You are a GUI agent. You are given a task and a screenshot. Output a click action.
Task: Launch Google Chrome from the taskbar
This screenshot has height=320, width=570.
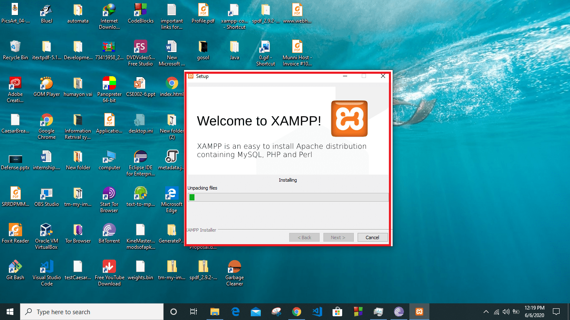[x=296, y=311]
